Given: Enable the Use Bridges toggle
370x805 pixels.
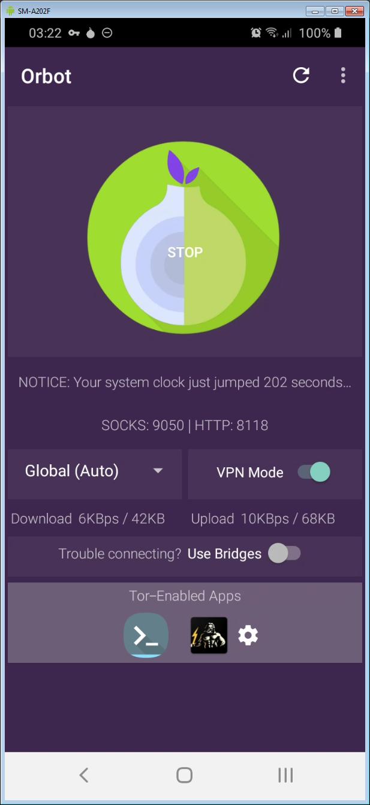Looking at the screenshot, I should tap(284, 553).
